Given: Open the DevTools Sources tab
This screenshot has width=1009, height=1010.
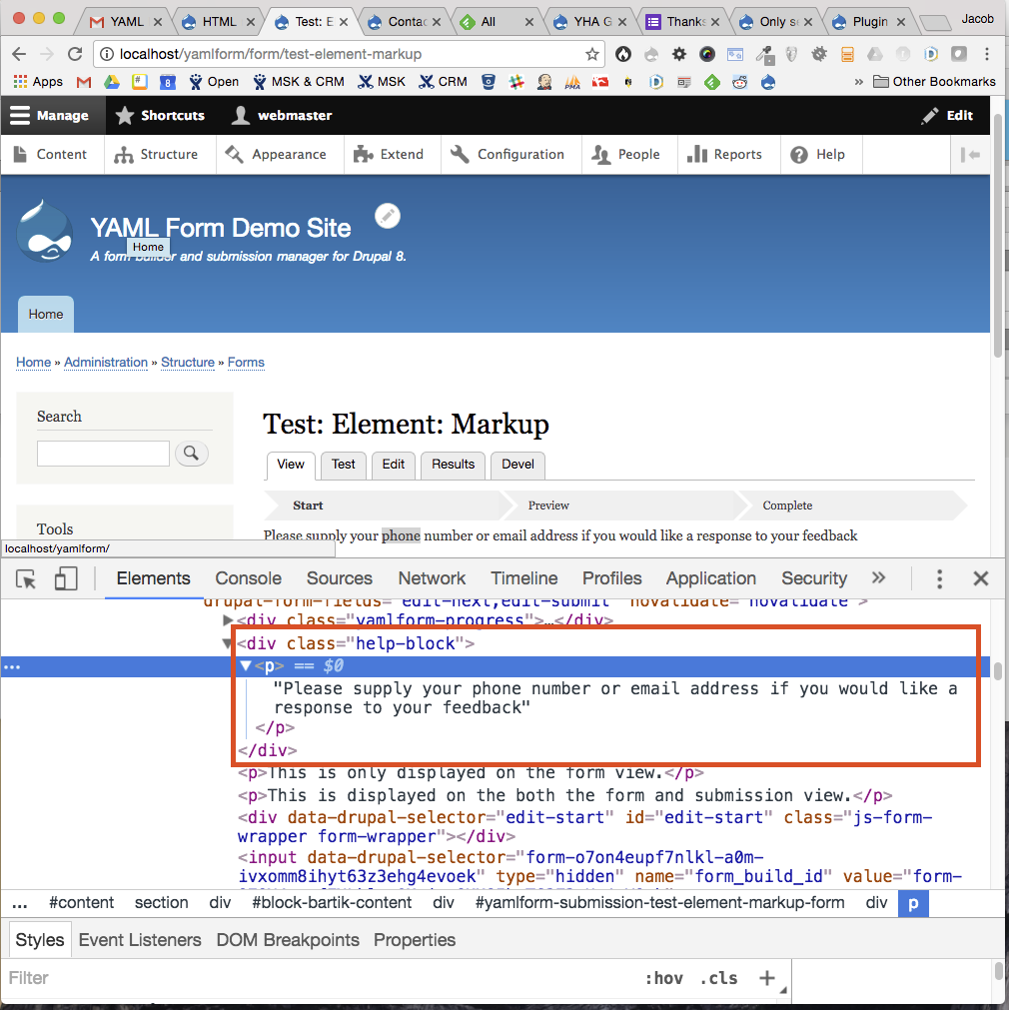Looking at the screenshot, I should [x=340, y=578].
